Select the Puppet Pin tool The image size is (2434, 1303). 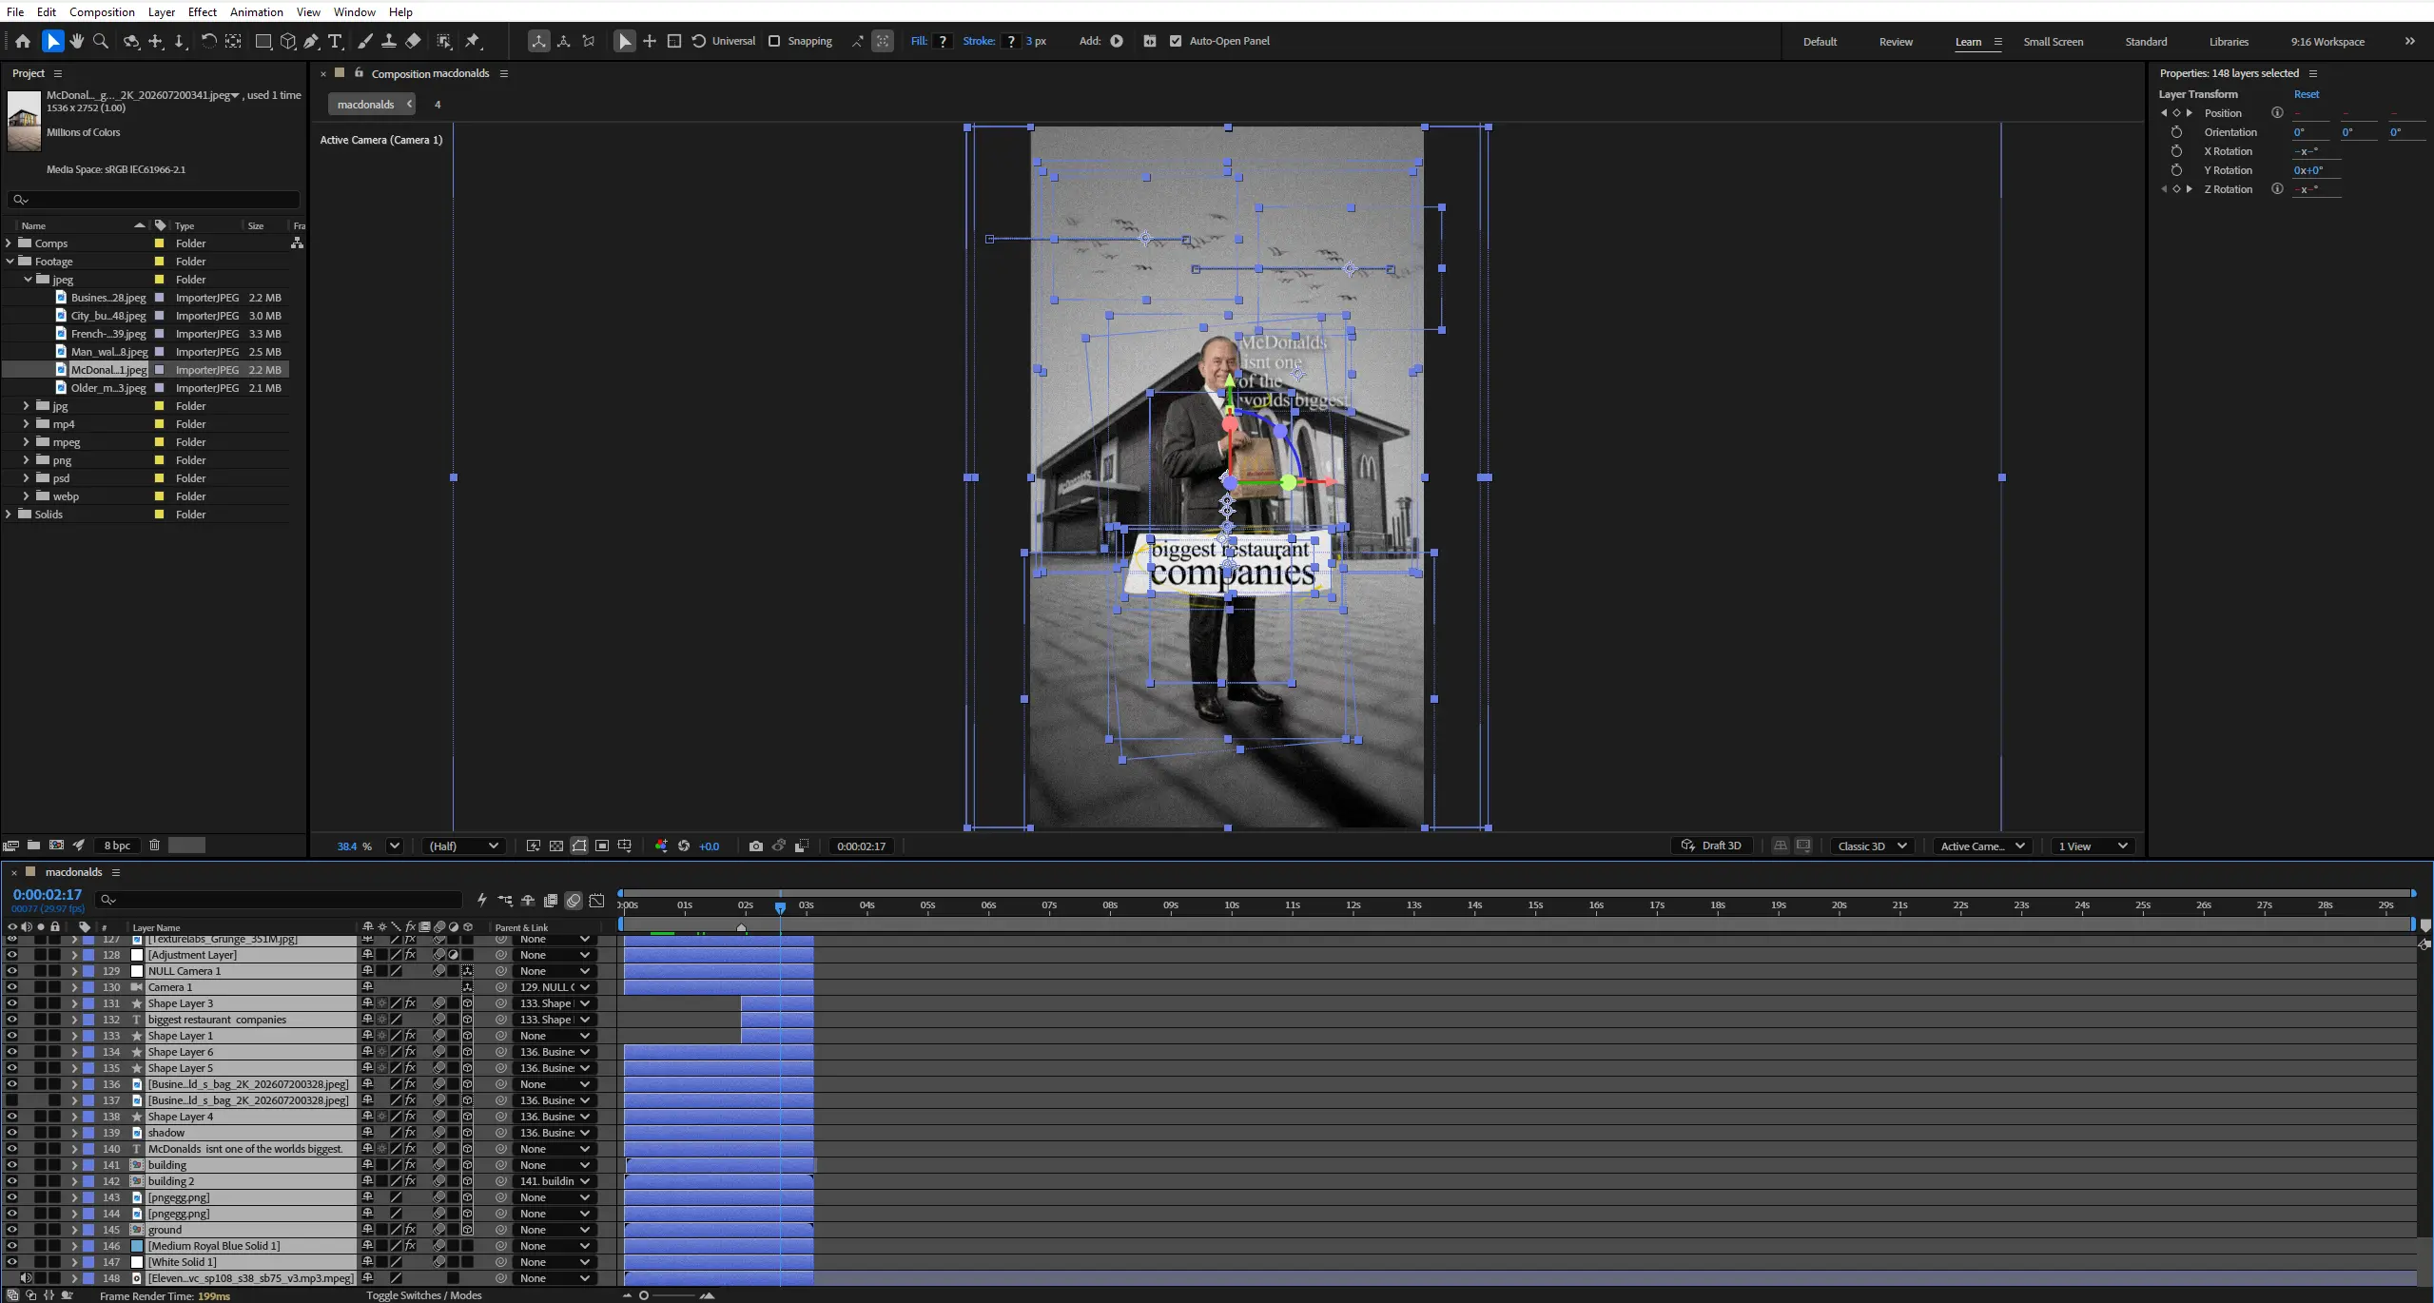click(473, 41)
